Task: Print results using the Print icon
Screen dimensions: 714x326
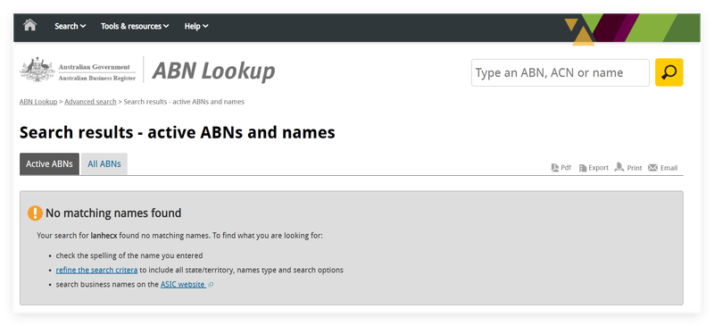Action: (x=628, y=168)
